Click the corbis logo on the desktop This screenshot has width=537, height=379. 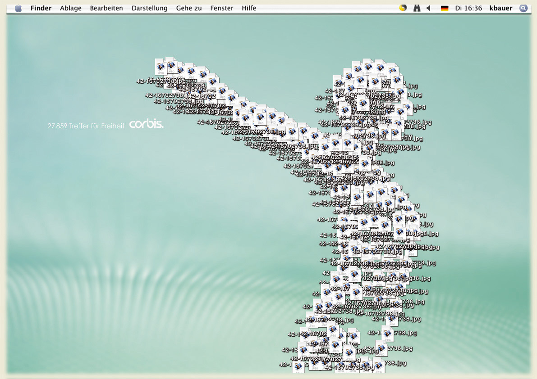pos(146,124)
